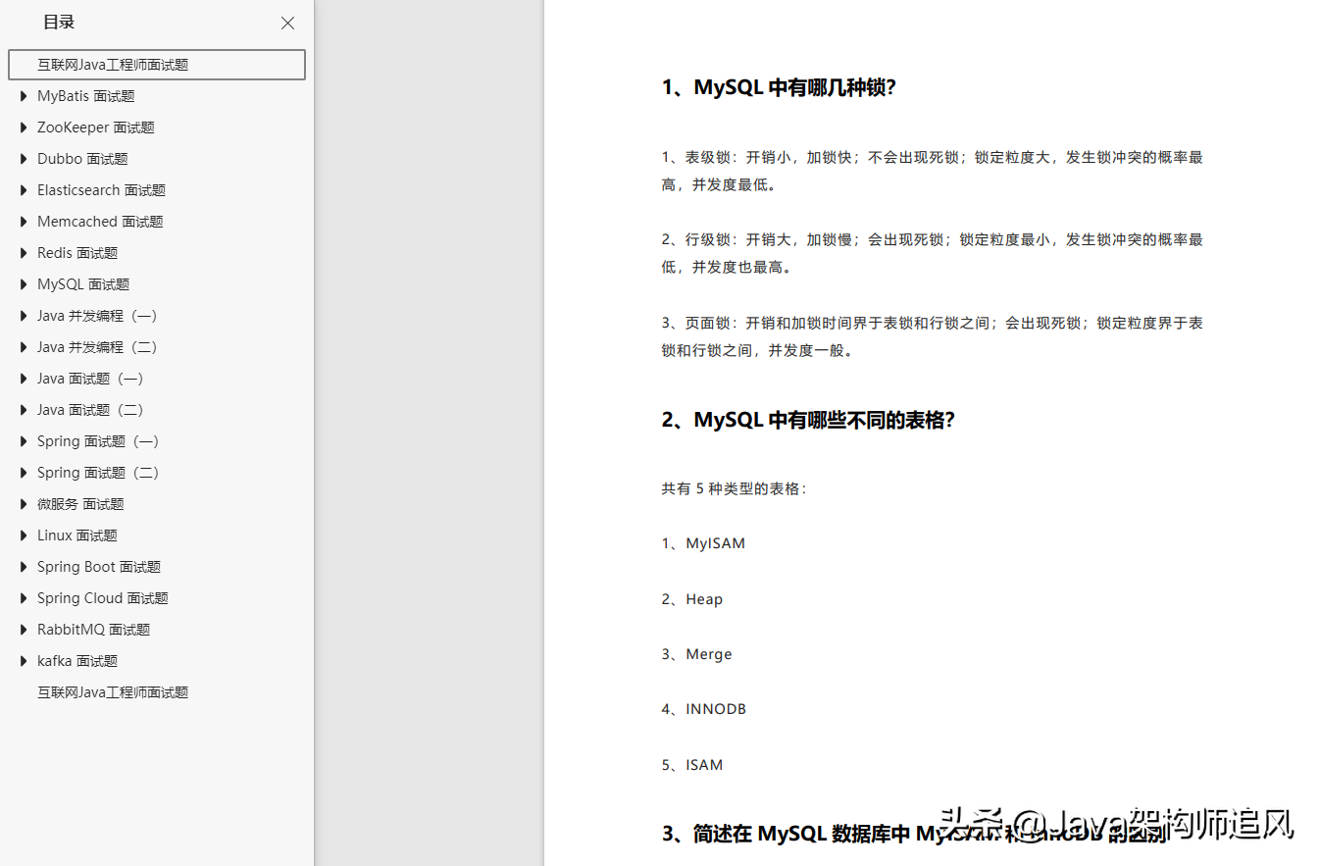
Task: Expand the Linux 面试题 arrow
Action: pyautogui.click(x=24, y=535)
